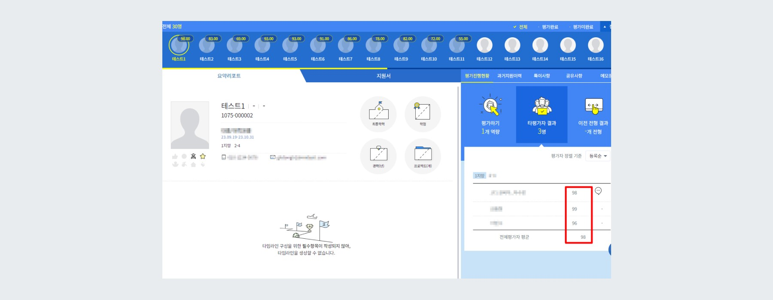Click applicant ID 1075-000002
This screenshot has height=300, width=773.
pyautogui.click(x=237, y=116)
